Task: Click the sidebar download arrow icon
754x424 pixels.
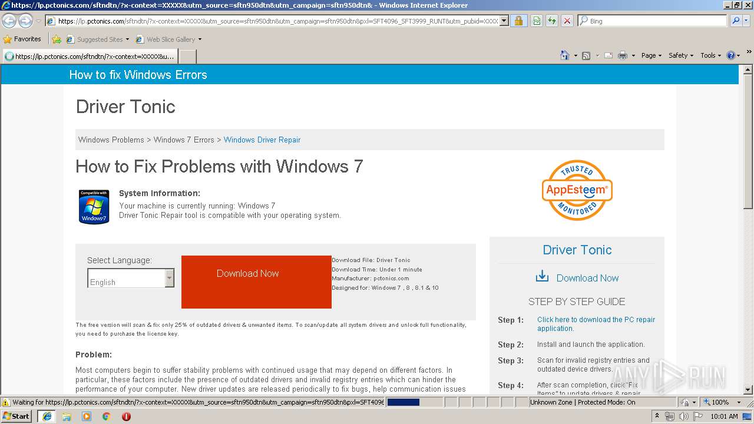Action: coord(542,277)
